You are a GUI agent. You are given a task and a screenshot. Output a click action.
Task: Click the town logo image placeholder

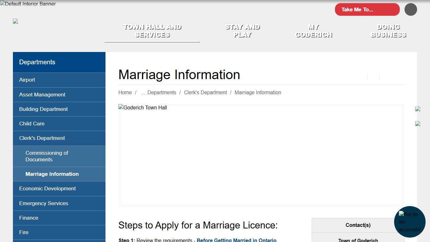coord(15,21)
